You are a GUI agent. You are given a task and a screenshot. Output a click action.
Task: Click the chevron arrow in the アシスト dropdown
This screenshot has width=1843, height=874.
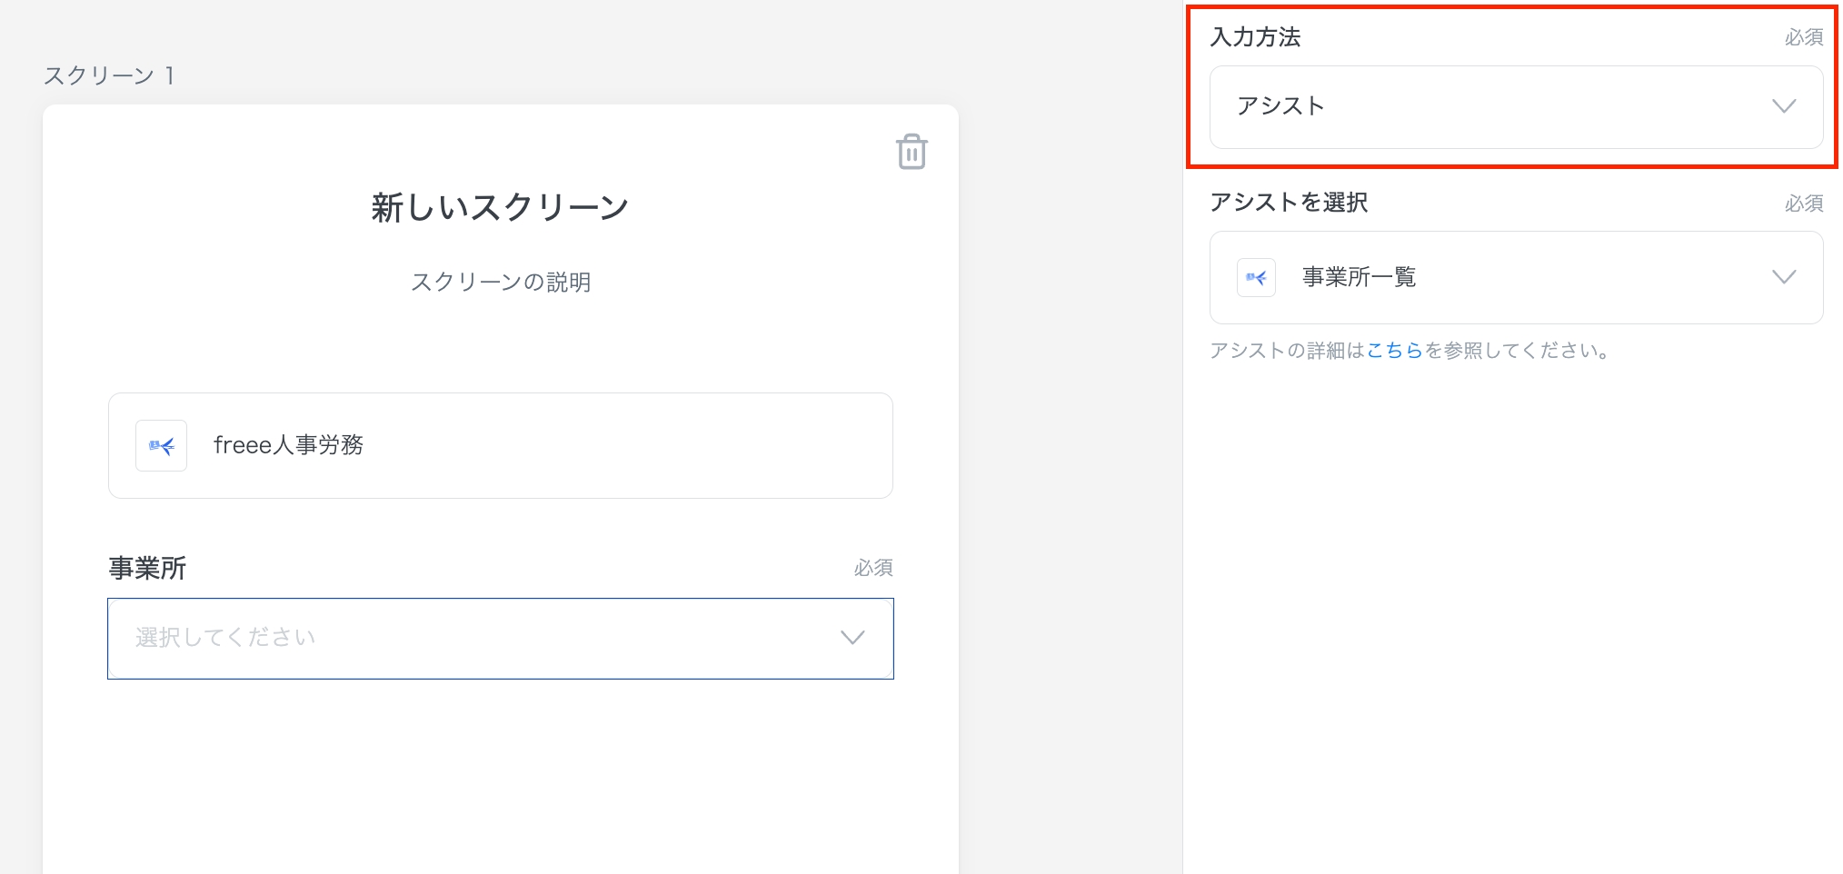coord(1784,106)
